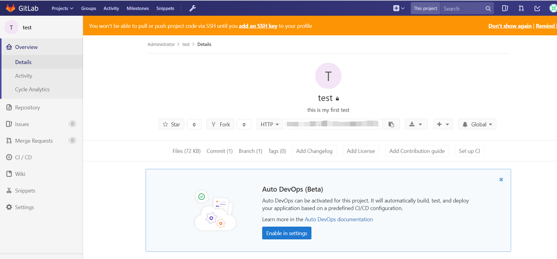Image resolution: width=557 pixels, height=259 pixels.
Task: Click the "this is my first test" description
Action: (328, 110)
